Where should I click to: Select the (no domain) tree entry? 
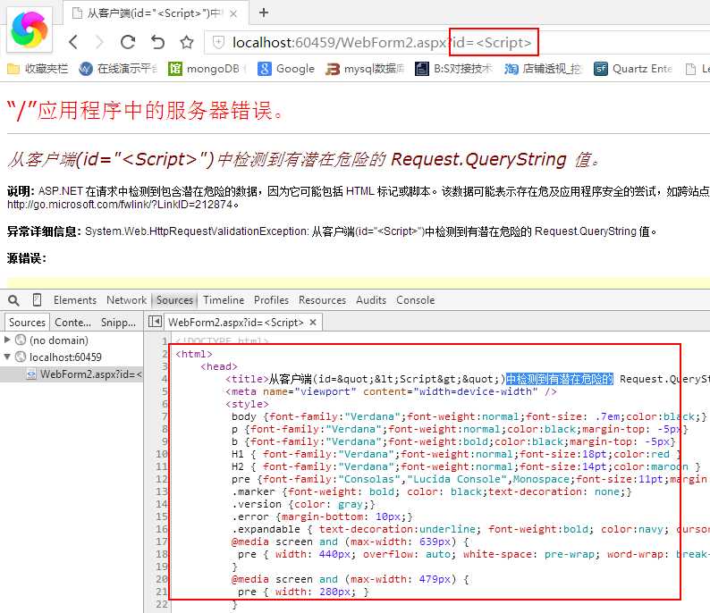(x=58, y=340)
